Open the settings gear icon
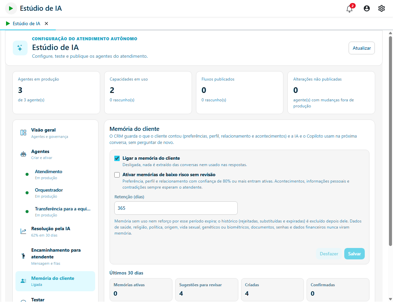The width and height of the screenshot is (393, 302). [x=382, y=8]
